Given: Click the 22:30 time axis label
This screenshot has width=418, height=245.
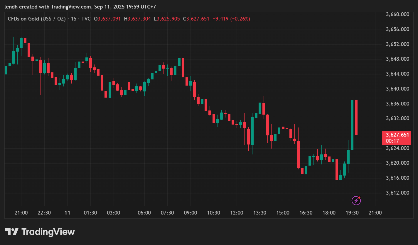Looking at the screenshot, I should click(x=44, y=213).
